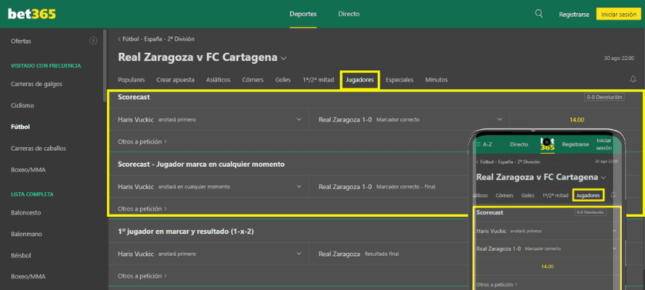Select the desktop Goles tab
Image resolution: width=645 pixels, height=290 pixels.
click(283, 80)
